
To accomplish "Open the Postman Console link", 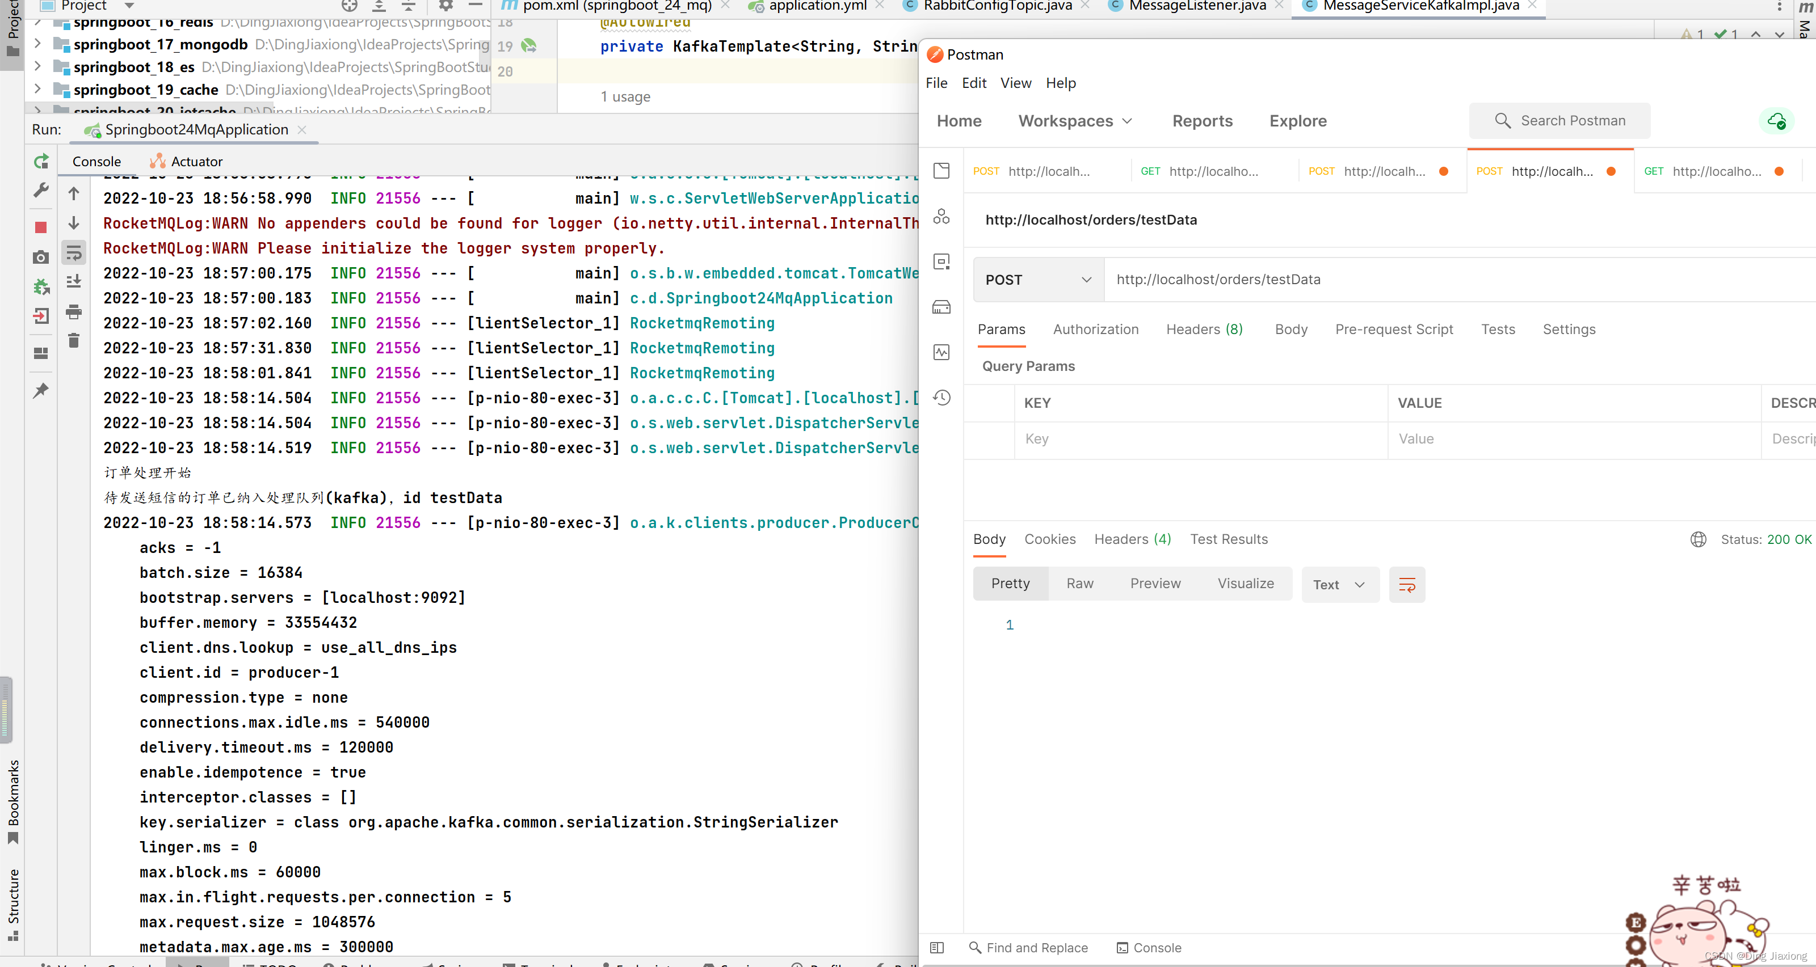I will (1149, 947).
